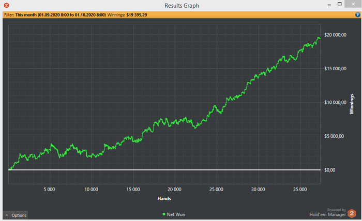Click the vertical Winnings axis title

click(352, 104)
